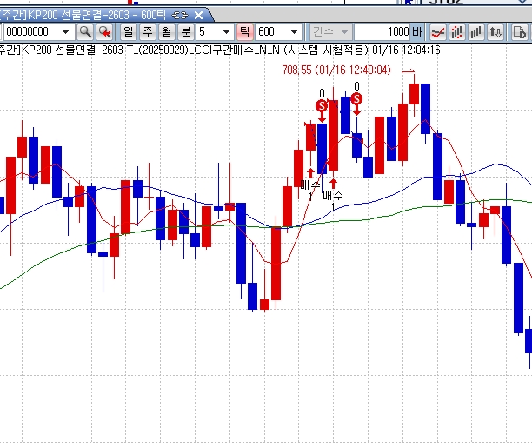
Task: Click the first red S sell signal marker
Action: pos(322,105)
